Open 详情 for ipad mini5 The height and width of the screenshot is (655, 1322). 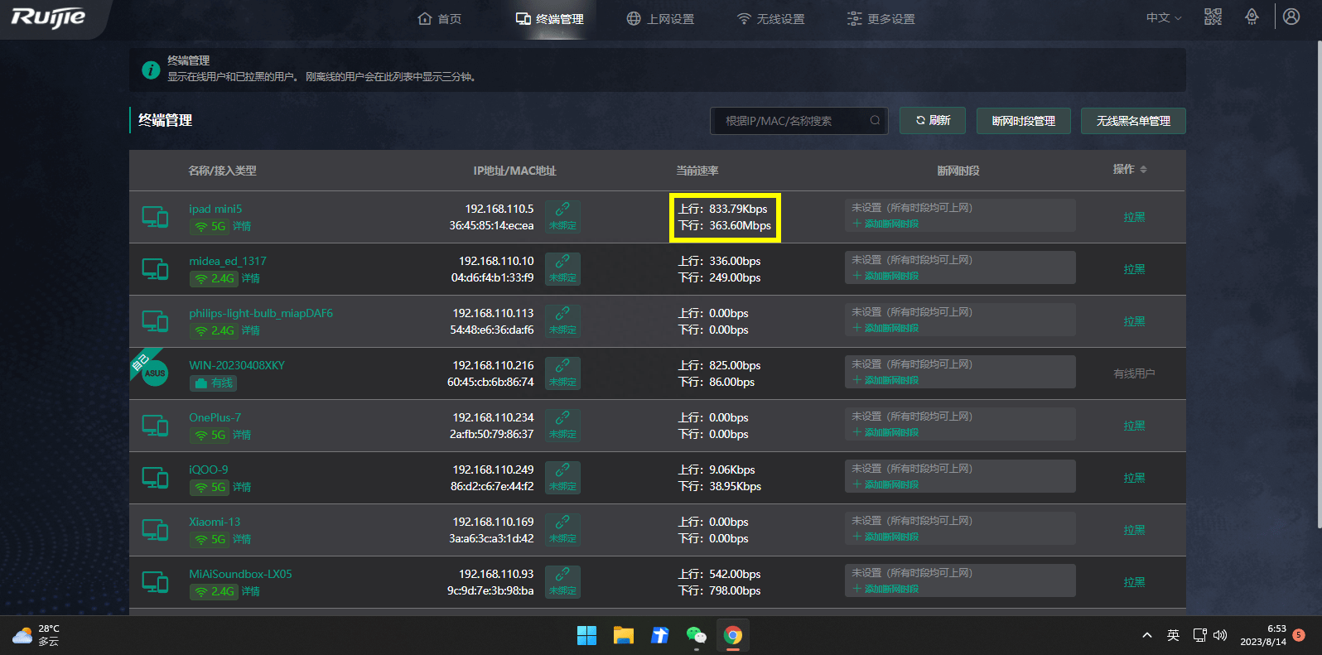(x=242, y=226)
